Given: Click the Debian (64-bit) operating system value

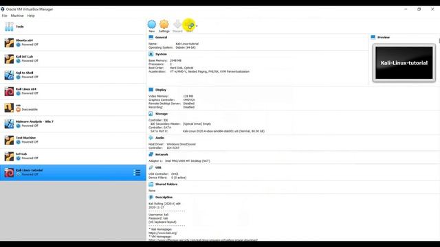Looking at the screenshot, I should point(186,47).
